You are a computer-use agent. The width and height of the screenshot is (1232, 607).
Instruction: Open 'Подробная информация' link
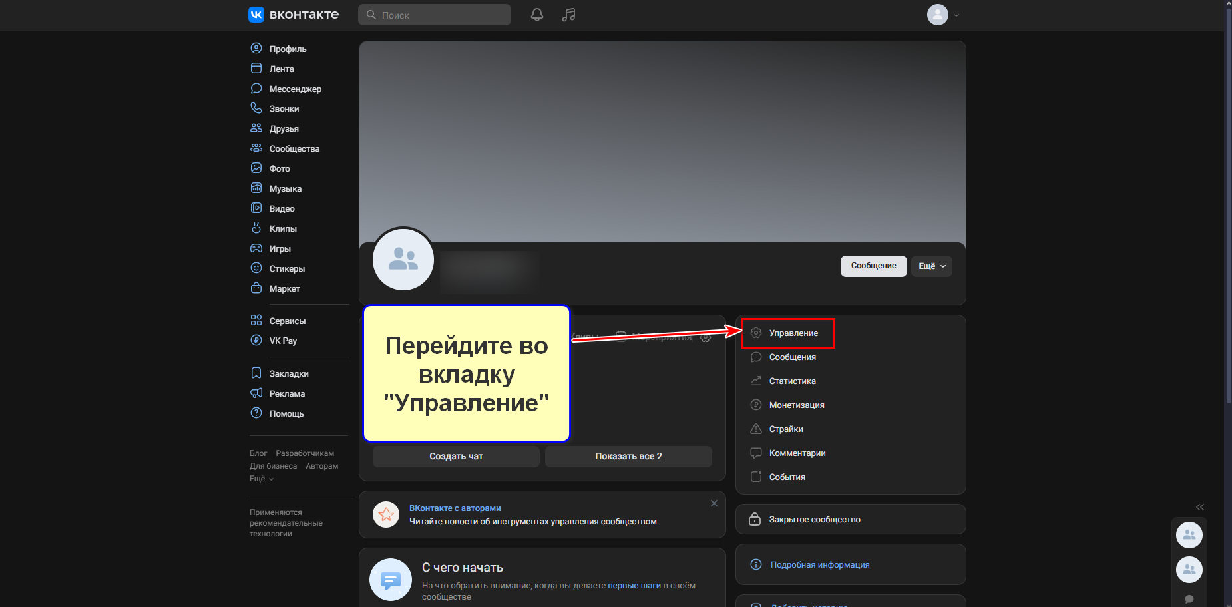point(820,564)
